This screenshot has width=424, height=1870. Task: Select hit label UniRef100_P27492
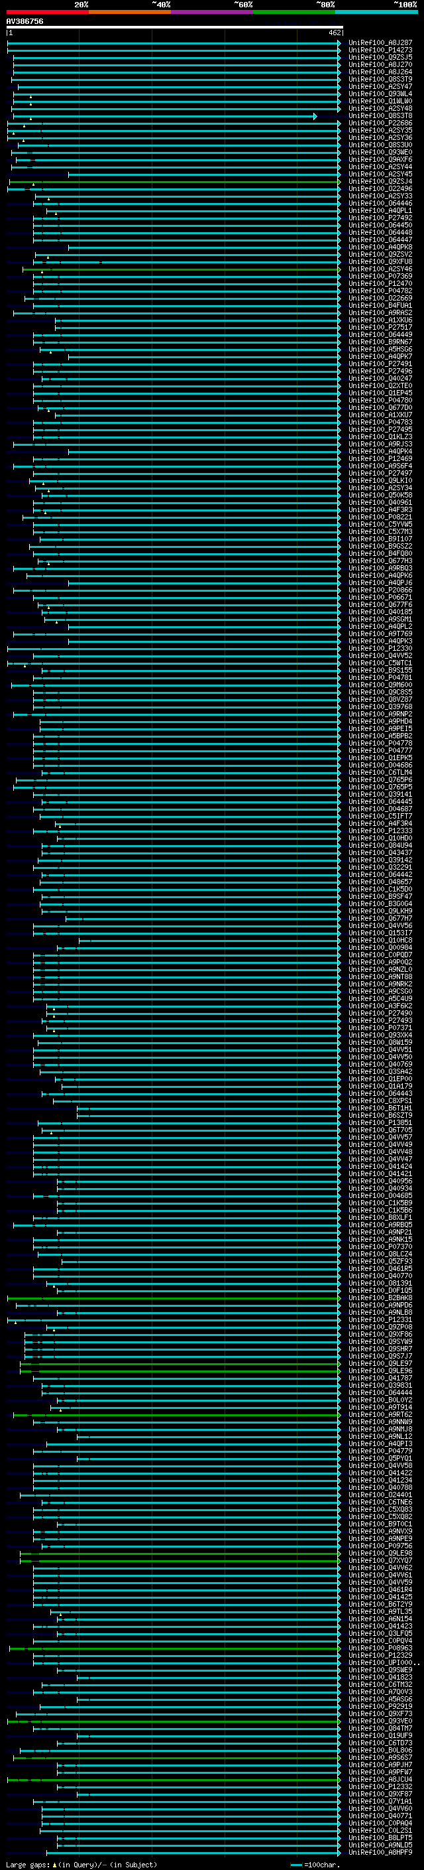tap(380, 218)
